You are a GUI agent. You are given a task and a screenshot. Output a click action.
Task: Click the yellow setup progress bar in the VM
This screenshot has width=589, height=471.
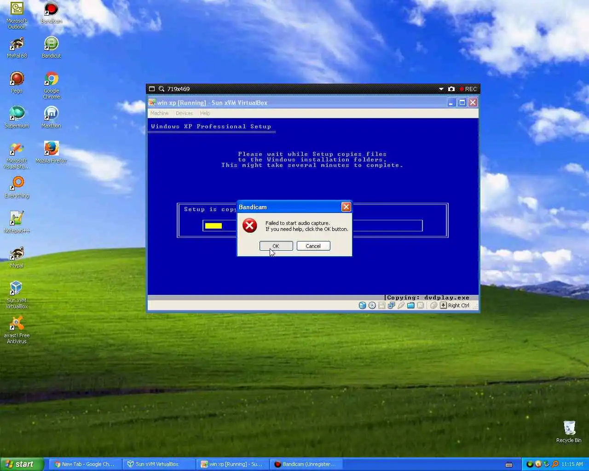[x=214, y=225]
